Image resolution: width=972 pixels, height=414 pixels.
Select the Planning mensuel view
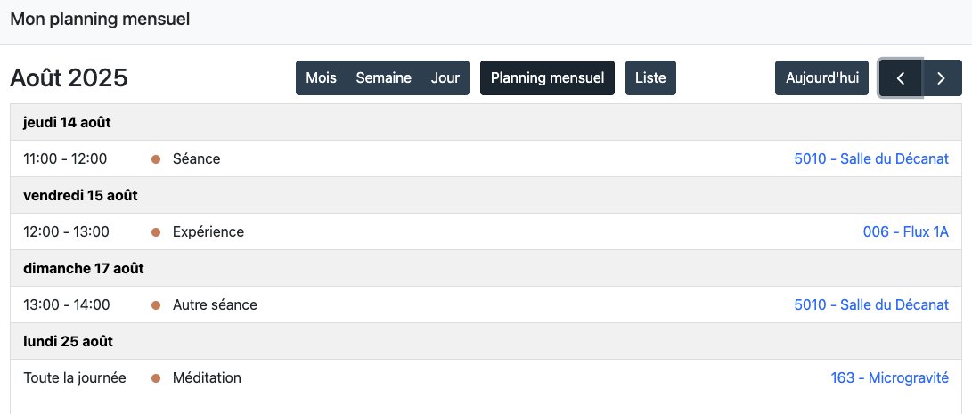click(547, 78)
